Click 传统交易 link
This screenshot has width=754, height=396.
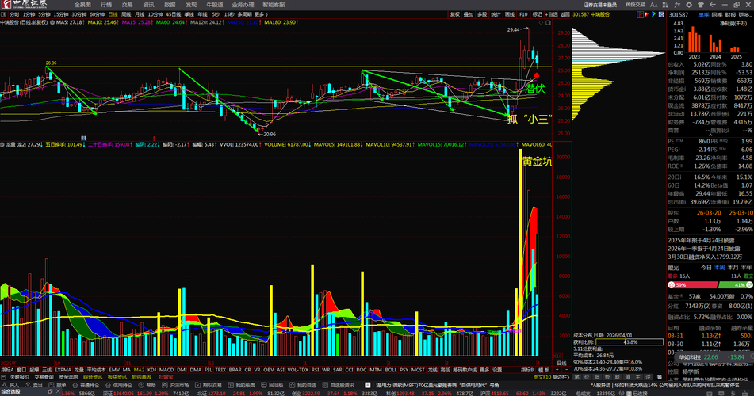pos(635,5)
